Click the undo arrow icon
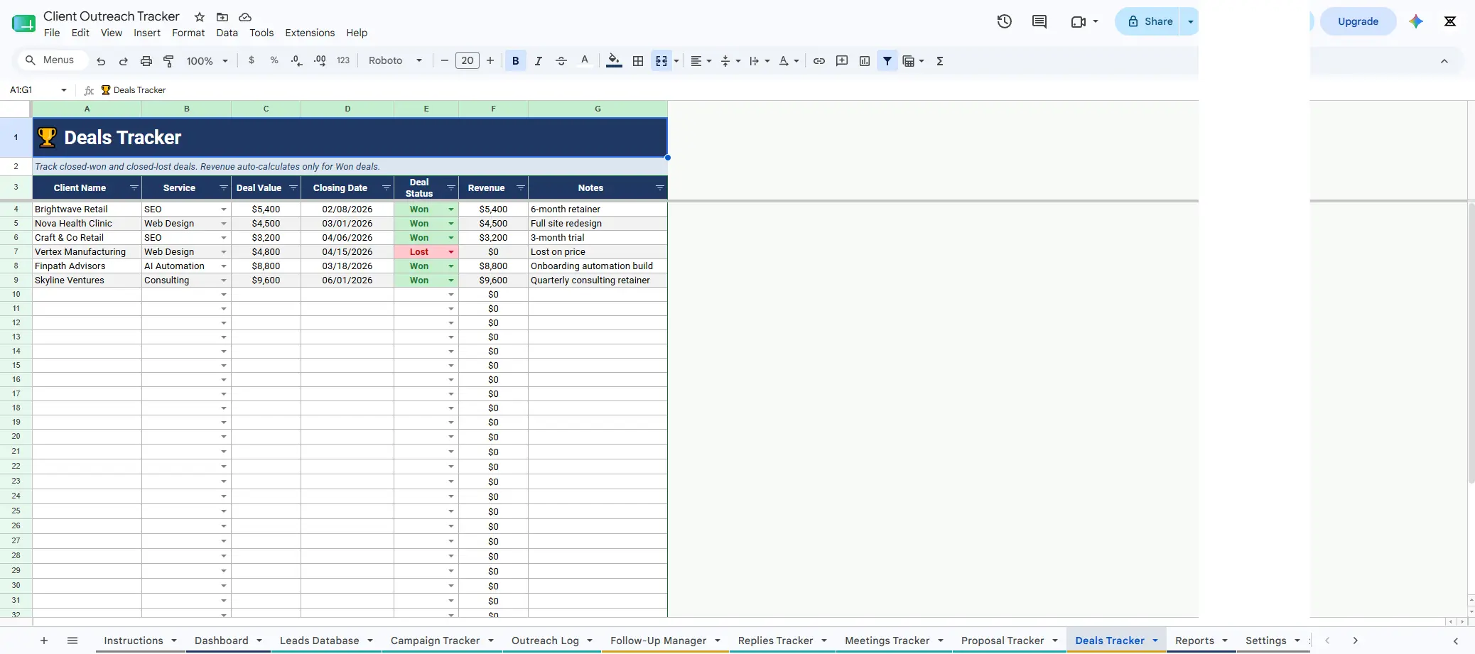Image resolution: width=1475 pixels, height=654 pixels. pyautogui.click(x=101, y=61)
